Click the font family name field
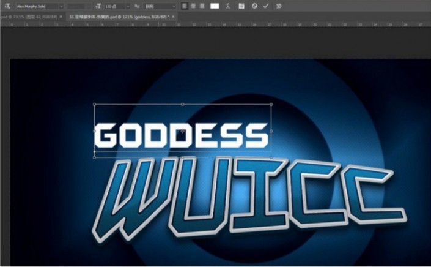The image size is (431, 267). pyautogui.click(x=37, y=6)
